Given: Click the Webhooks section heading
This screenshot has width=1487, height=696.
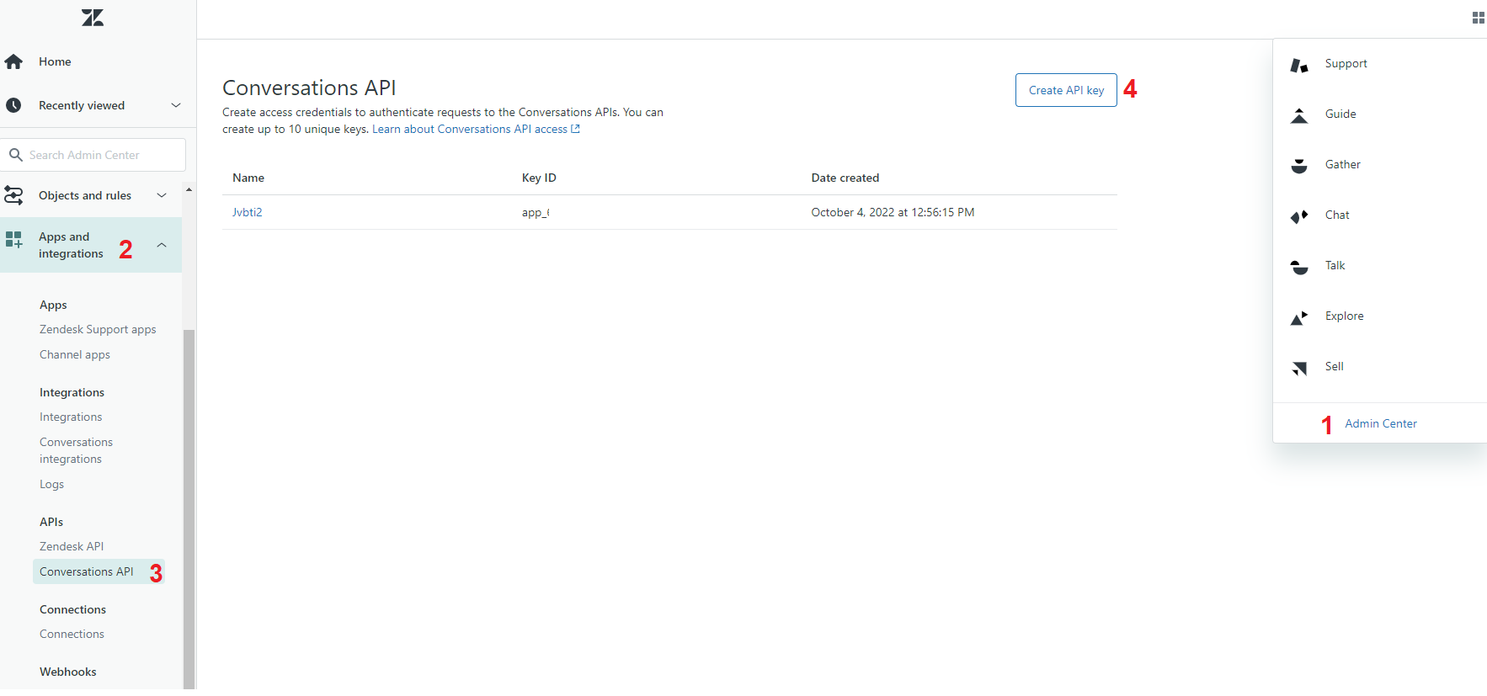Looking at the screenshot, I should click(x=68, y=672).
